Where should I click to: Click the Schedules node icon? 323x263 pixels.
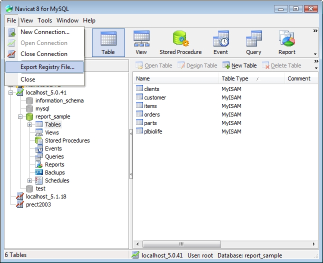point(39,180)
